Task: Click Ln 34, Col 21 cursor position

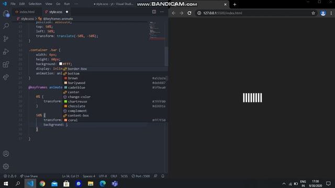Action: [71, 176]
